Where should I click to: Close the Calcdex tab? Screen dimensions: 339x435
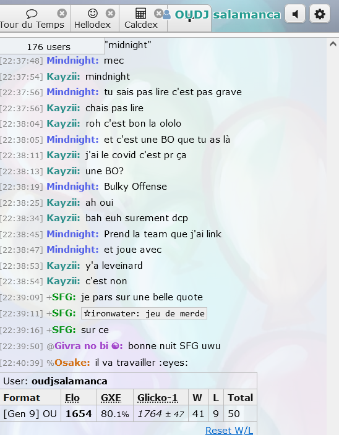158,13
